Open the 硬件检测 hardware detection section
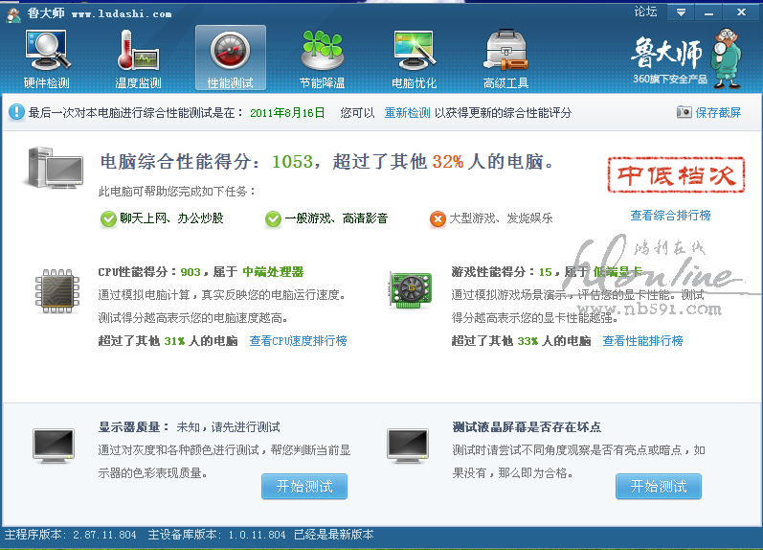763x550 pixels. pyautogui.click(x=47, y=59)
